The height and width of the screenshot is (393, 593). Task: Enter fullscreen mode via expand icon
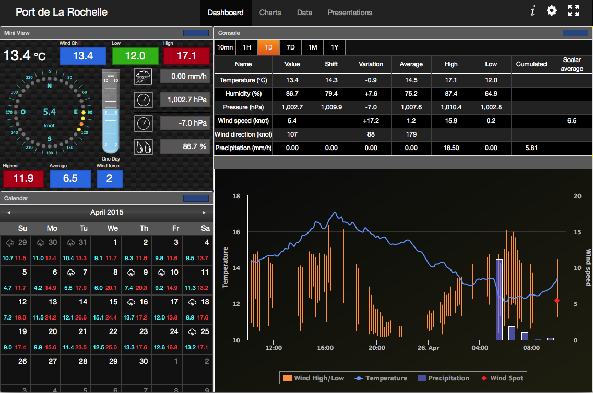pyautogui.click(x=574, y=11)
